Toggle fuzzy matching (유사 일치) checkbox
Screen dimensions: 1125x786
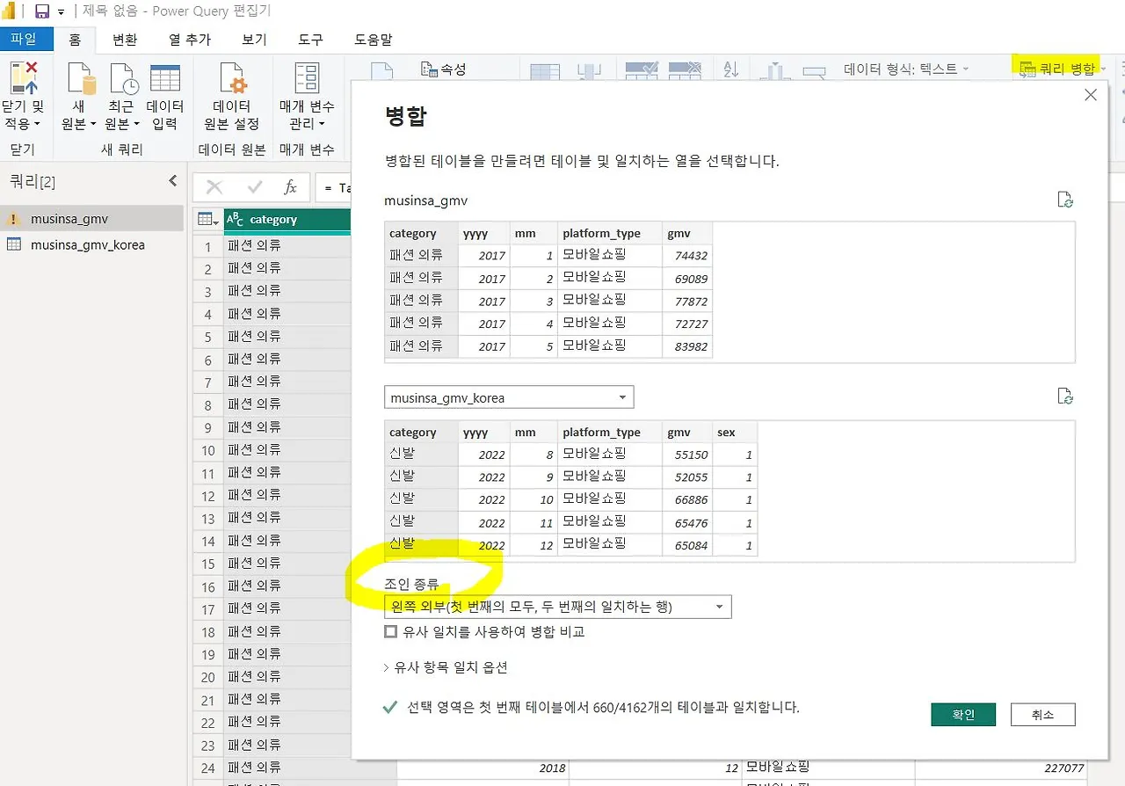[391, 631]
